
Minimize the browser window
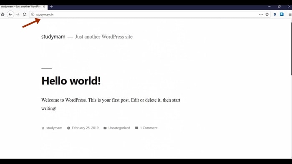click(x=269, y=7)
